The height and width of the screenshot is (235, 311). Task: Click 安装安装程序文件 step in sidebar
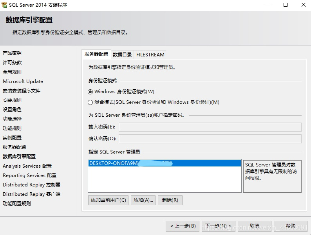click(22, 91)
